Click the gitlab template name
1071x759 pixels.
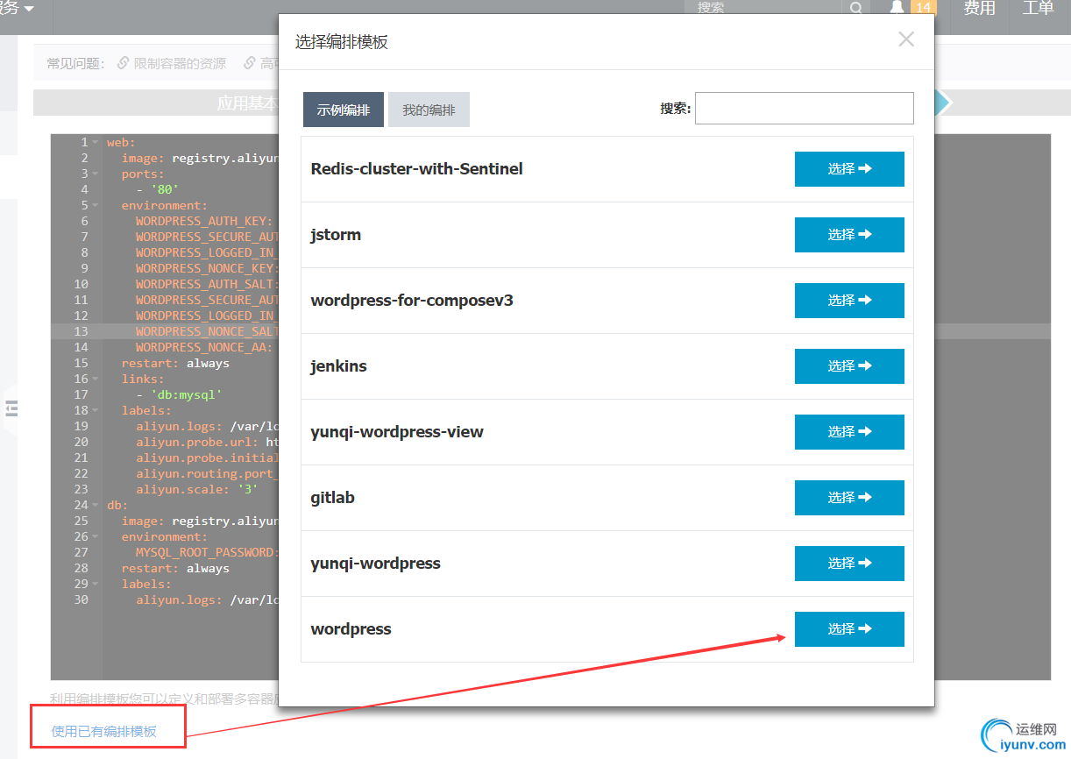pyautogui.click(x=332, y=498)
